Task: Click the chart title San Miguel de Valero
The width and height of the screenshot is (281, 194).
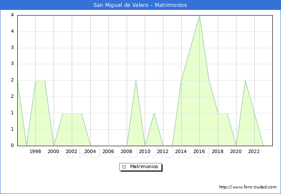Action: click(140, 5)
